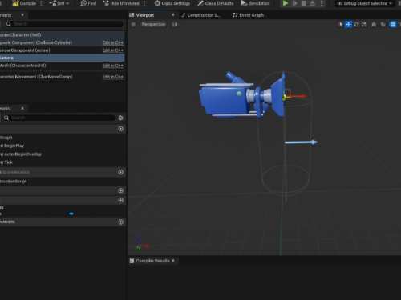This screenshot has width=401, height=300.
Task: Click the Find tool in toolbar
Action: click(x=88, y=3)
